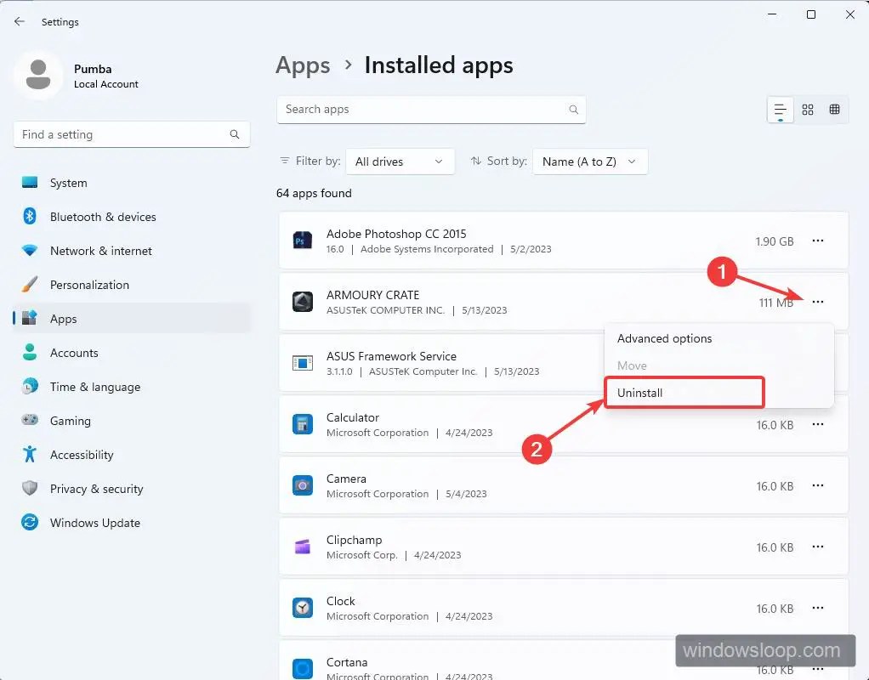Click the Apps breadcrumb link
Image resolution: width=869 pixels, height=680 pixels.
303,65
